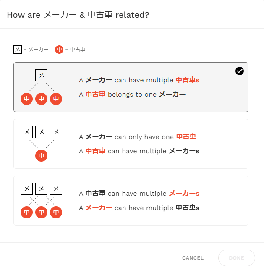Click the leftmost red 中 circle in third diagram
The image size is (264, 268).
26,212
